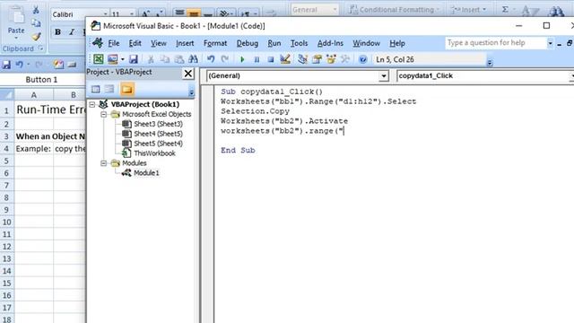Click the Break pause icon
Image resolution: width=574 pixels, height=323 pixels.
pyautogui.click(x=257, y=59)
